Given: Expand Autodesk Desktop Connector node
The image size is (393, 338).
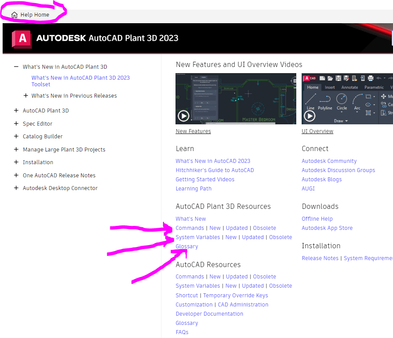Looking at the screenshot, I should click(x=16, y=188).
